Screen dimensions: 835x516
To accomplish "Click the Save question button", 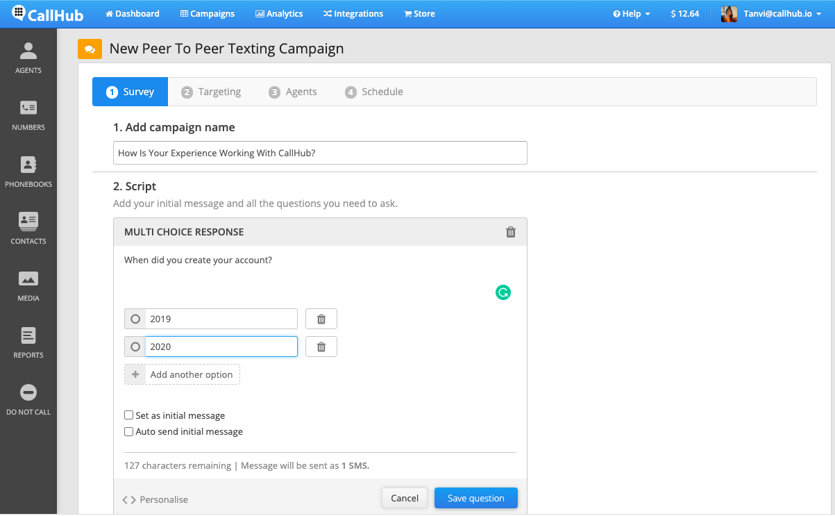I will (x=476, y=498).
